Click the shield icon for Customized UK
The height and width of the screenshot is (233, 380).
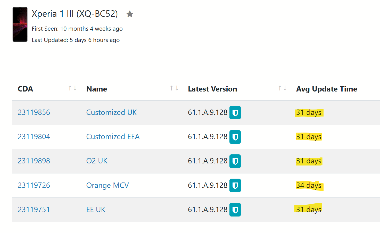(235, 113)
